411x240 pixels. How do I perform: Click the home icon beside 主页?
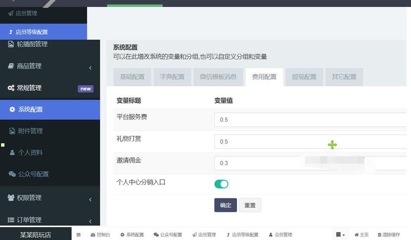356,235
